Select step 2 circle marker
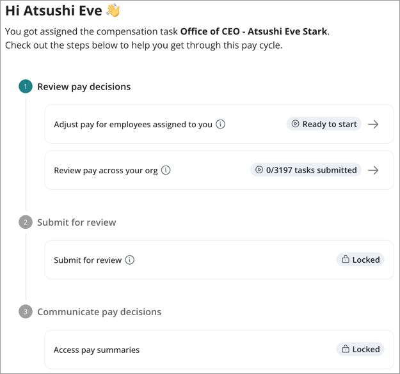Viewport: 400px width, 374px height. (x=25, y=222)
